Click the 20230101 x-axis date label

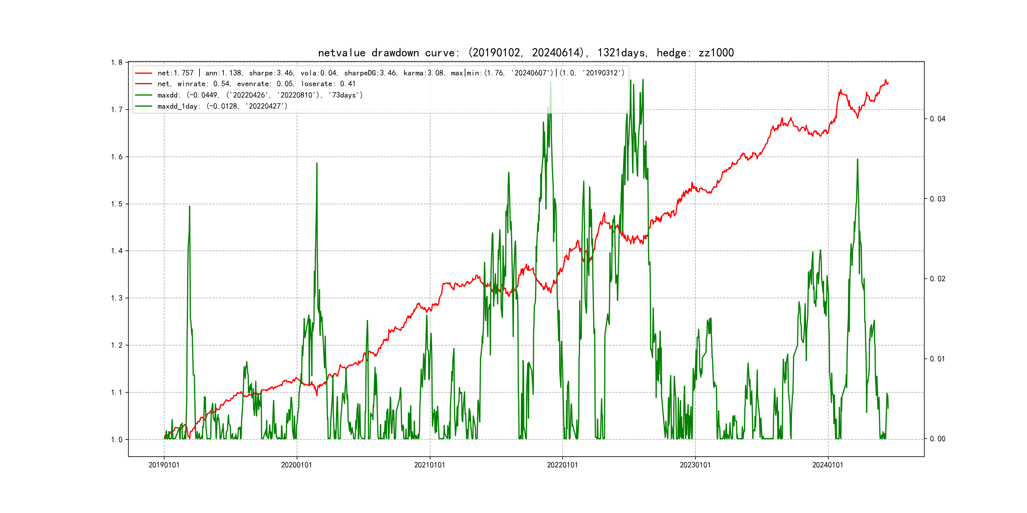click(695, 465)
